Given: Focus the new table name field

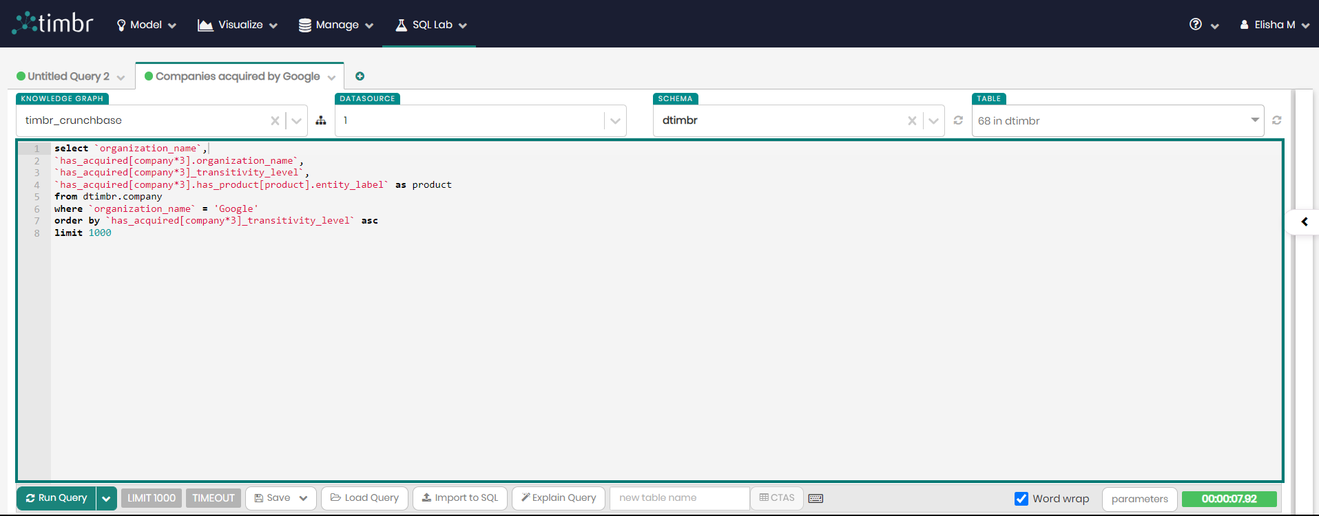Looking at the screenshot, I should point(680,498).
